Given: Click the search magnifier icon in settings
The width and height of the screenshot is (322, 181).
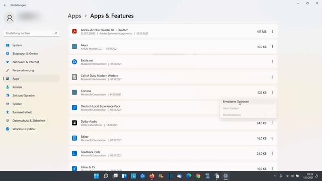Looking at the screenshot, I should (x=55, y=33).
